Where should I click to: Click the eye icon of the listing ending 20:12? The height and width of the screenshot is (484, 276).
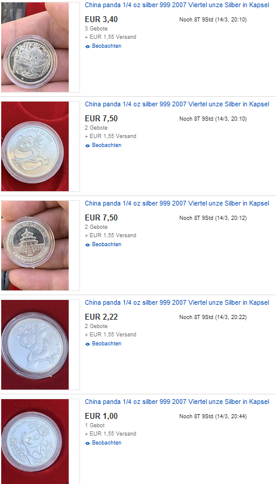click(x=87, y=245)
